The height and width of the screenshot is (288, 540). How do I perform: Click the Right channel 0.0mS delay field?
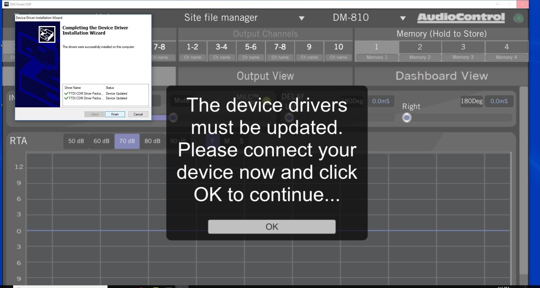click(x=499, y=101)
